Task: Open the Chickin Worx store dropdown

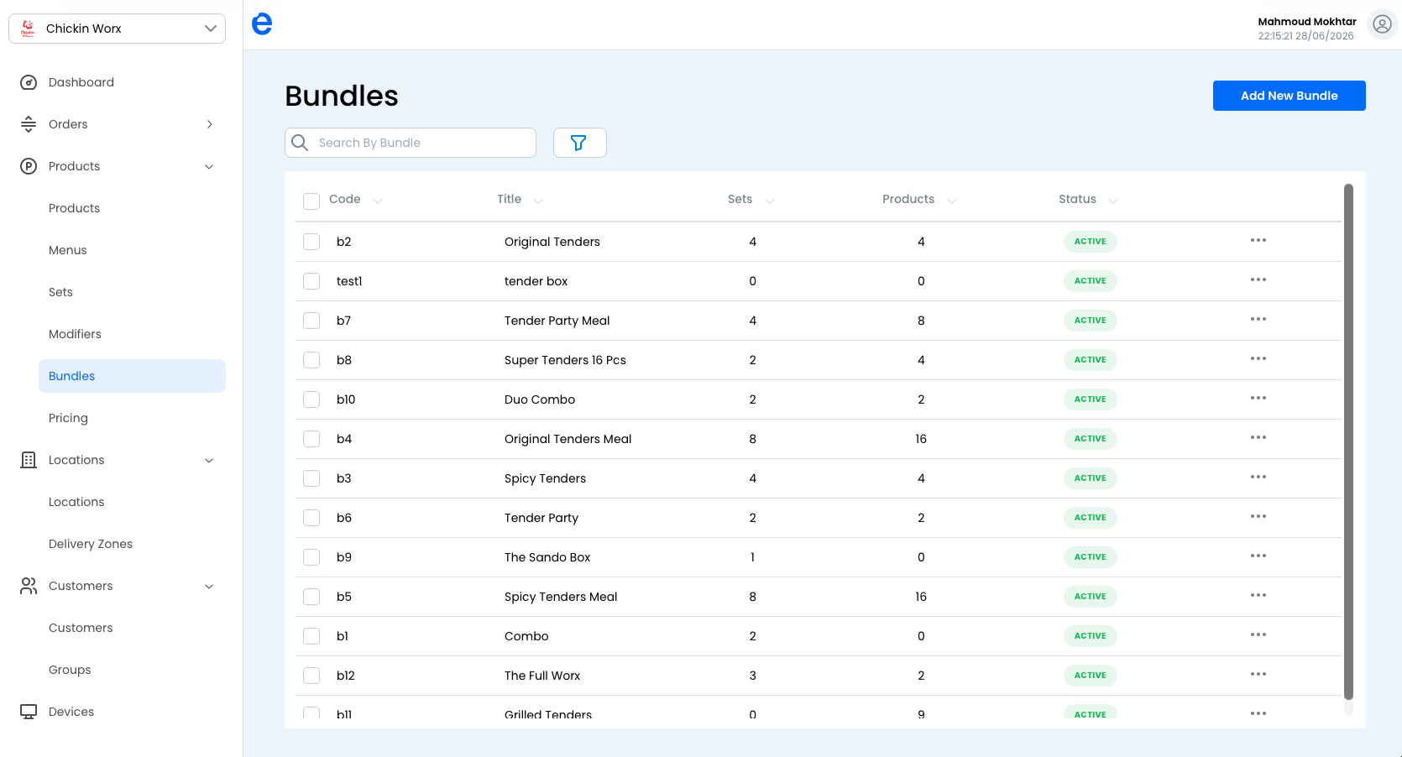Action: 118,29
